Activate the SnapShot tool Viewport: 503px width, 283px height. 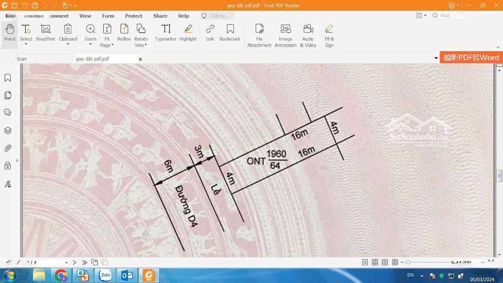pos(45,33)
